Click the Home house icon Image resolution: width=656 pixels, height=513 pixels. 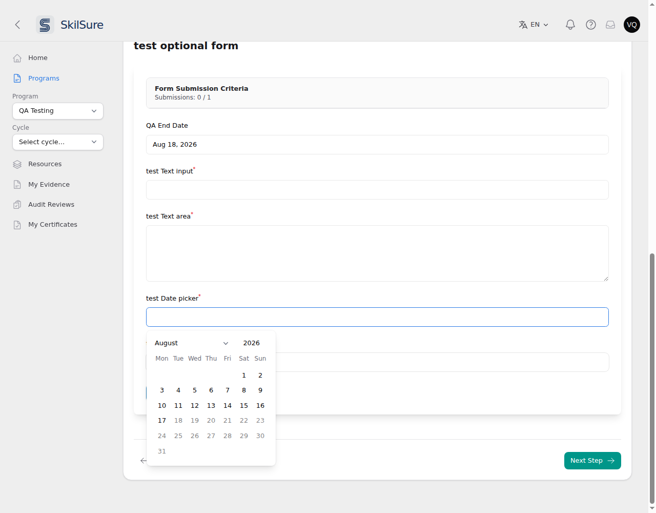click(x=17, y=58)
